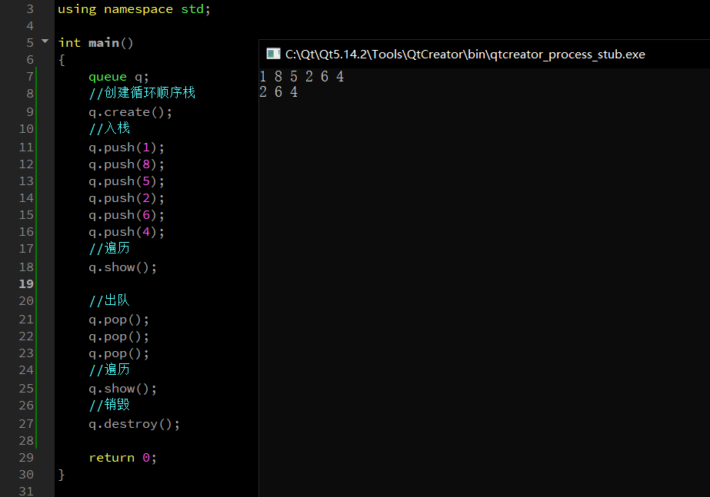The image size is (710, 497).
Task: Click console output line '1 8 5 2 6 4'
Action: (x=302, y=76)
